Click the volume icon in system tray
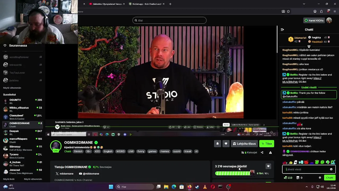339x191 pixels. point(322,187)
